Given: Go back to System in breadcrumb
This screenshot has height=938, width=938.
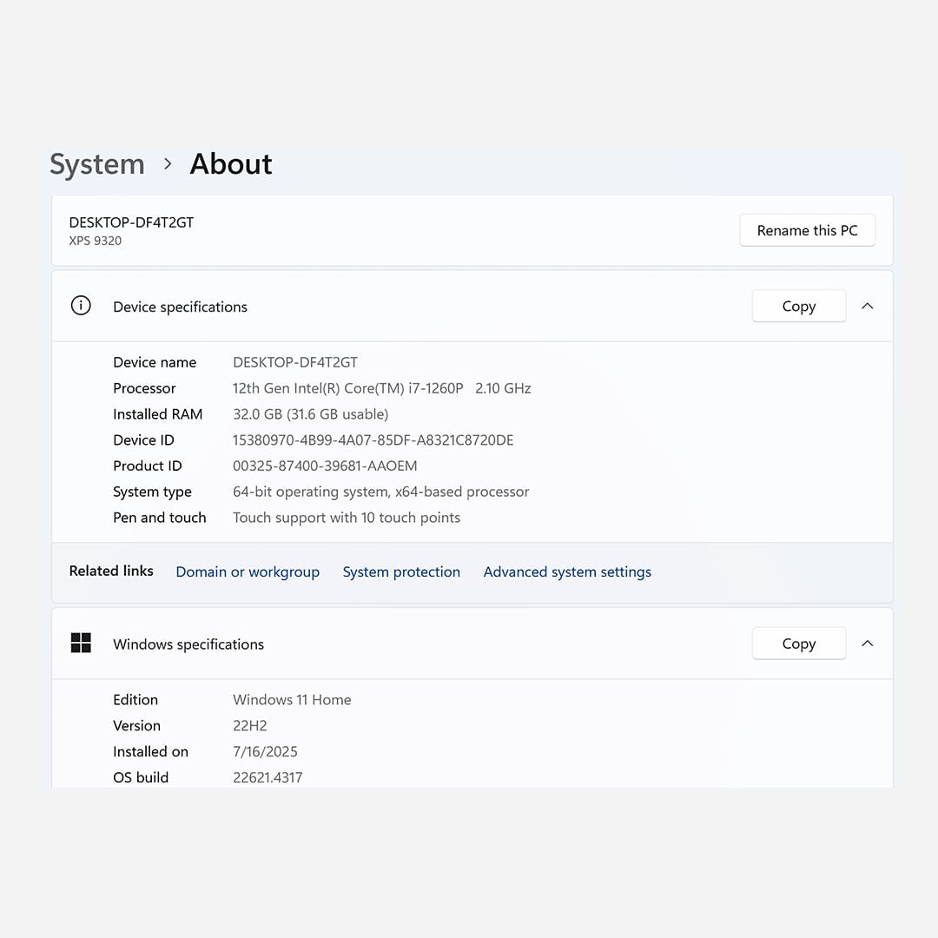Looking at the screenshot, I should pyautogui.click(x=97, y=164).
